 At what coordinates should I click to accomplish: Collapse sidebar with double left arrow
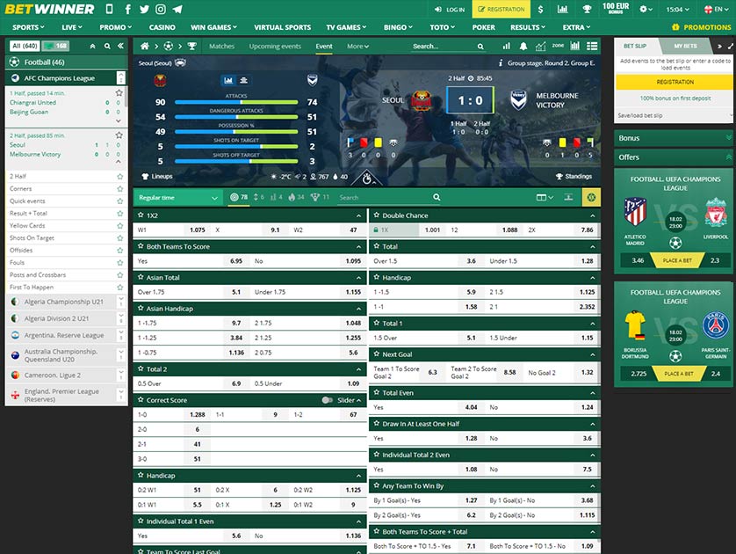coord(120,46)
